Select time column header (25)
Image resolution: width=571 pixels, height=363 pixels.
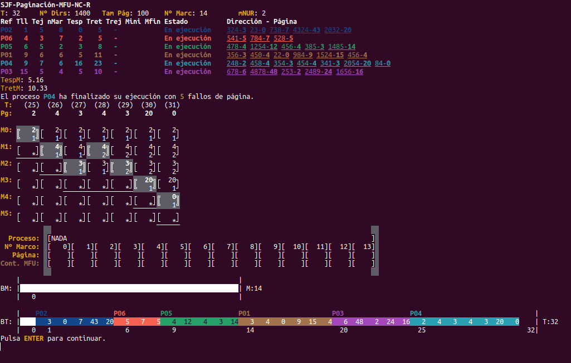click(32, 105)
